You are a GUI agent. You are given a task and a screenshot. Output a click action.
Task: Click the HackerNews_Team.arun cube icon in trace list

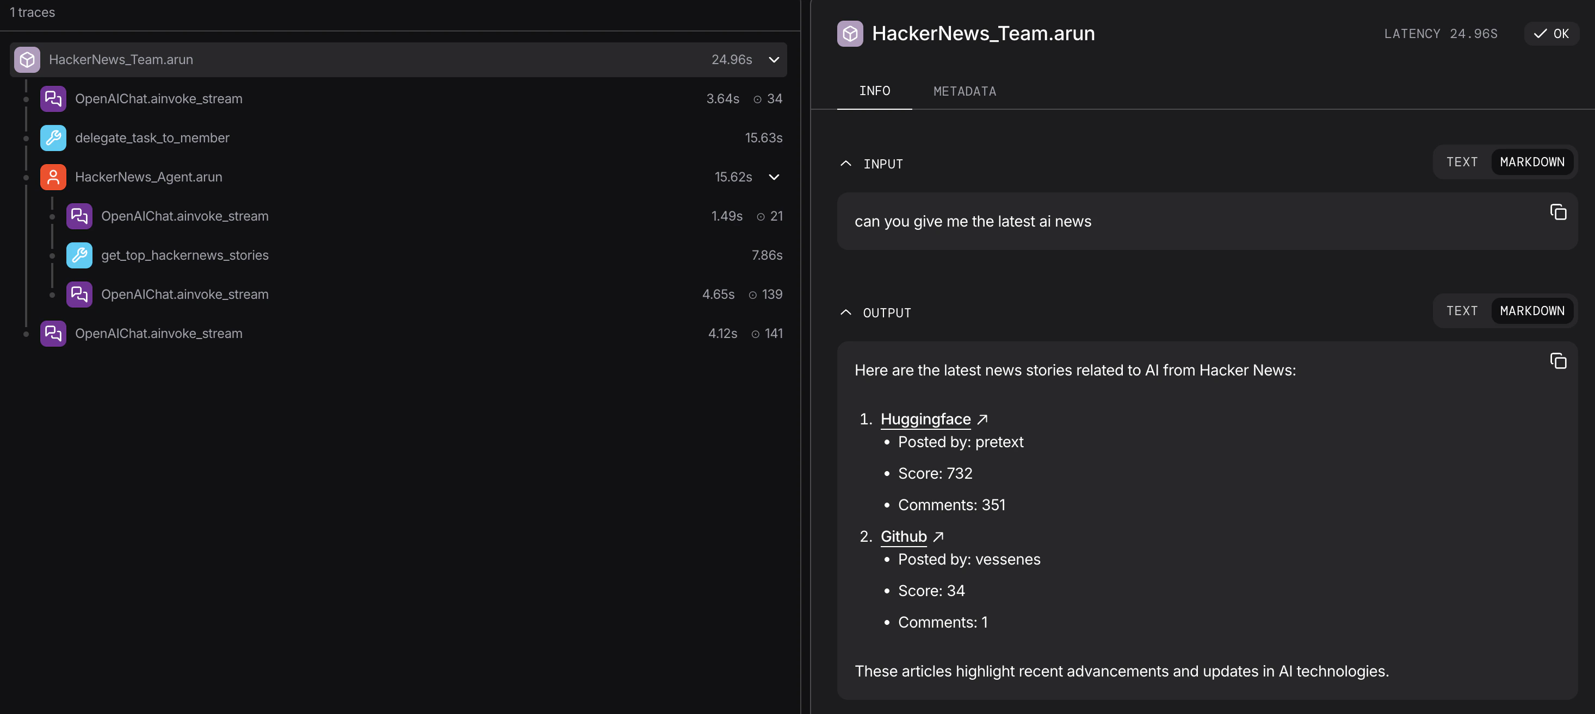[27, 59]
